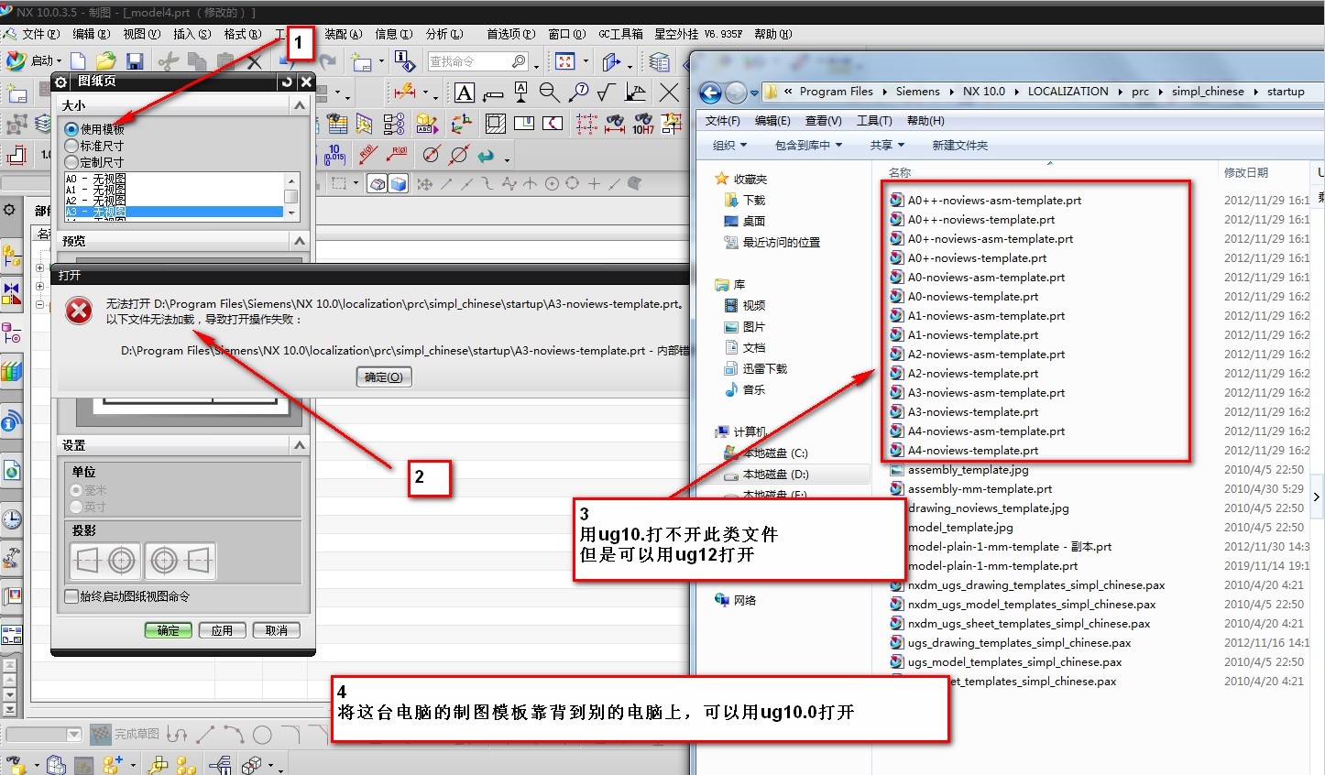Viewport: 1325px width, 775px height.
Task: Click the 应用 button
Action: tap(222, 630)
